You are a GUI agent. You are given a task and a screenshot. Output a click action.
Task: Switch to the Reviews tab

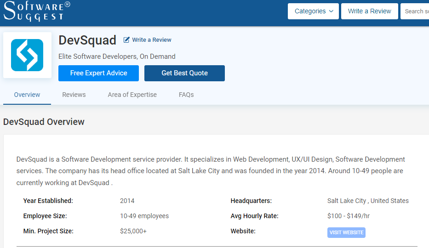click(74, 95)
